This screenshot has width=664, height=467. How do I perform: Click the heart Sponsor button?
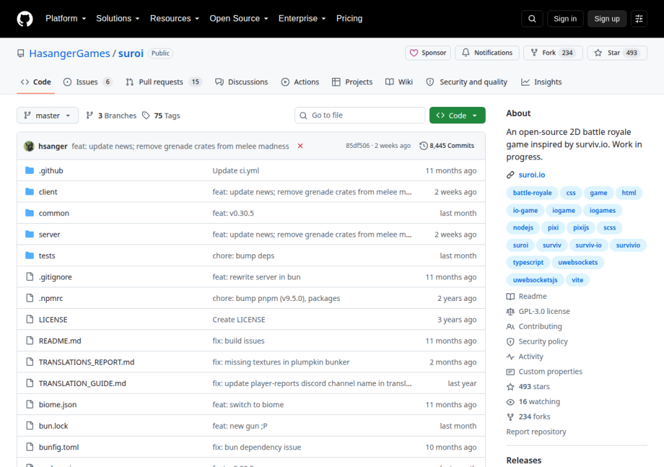tap(428, 53)
